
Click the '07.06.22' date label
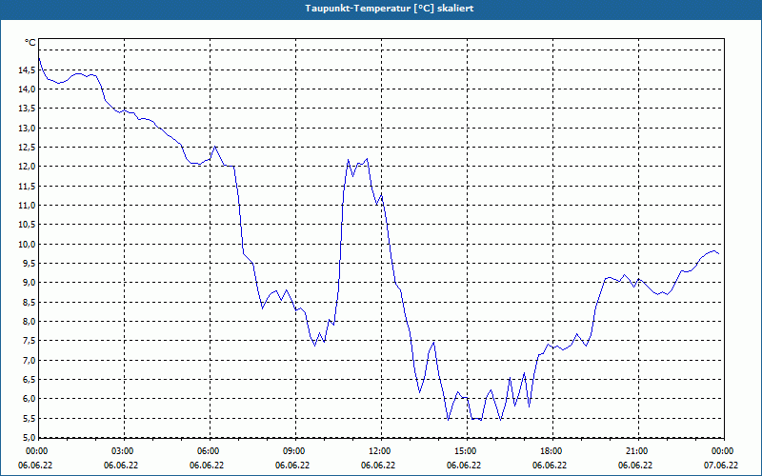click(721, 466)
